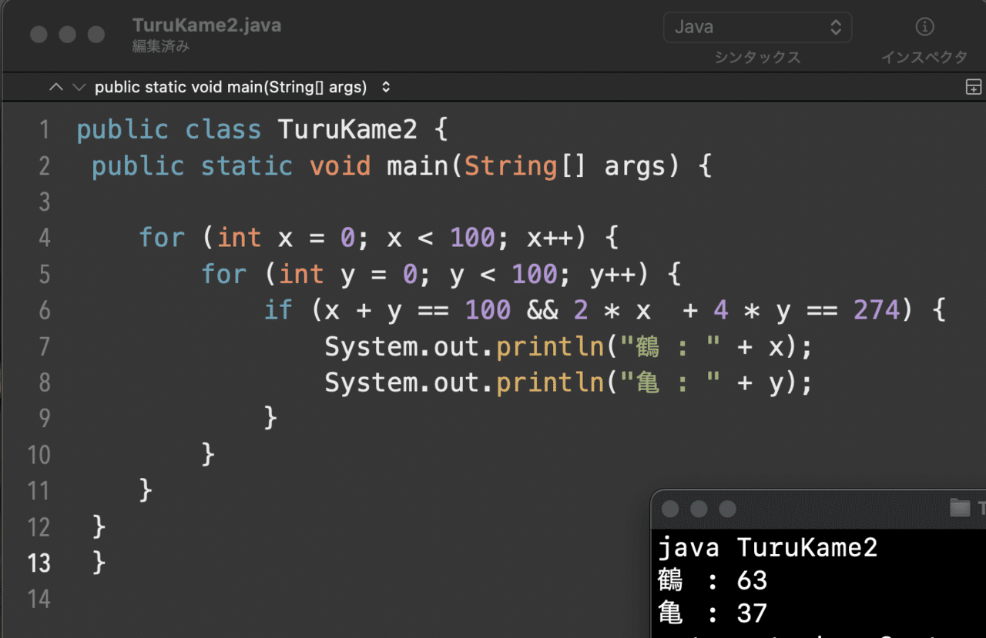Image resolution: width=986 pixels, height=638 pixels.
Task: Click the 編集済み status under the title
Action: [x=161, y=46]
